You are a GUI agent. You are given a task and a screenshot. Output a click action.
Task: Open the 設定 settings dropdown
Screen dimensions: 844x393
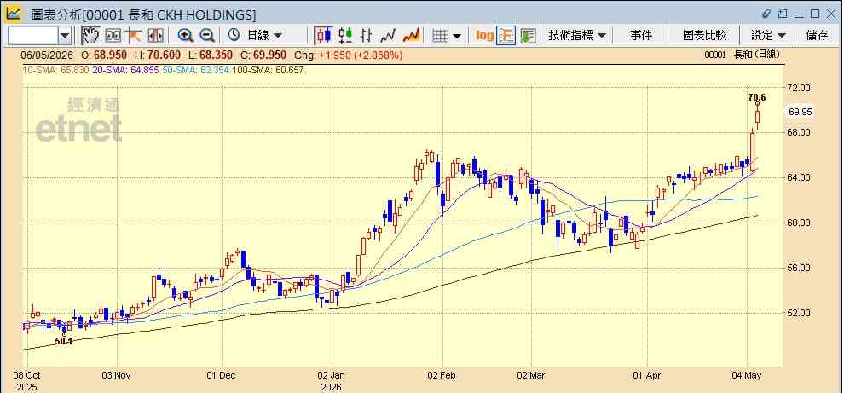(768, 36)
